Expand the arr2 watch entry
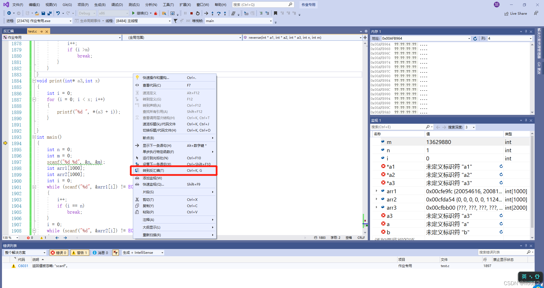544x288 pixels. (376, 199)
